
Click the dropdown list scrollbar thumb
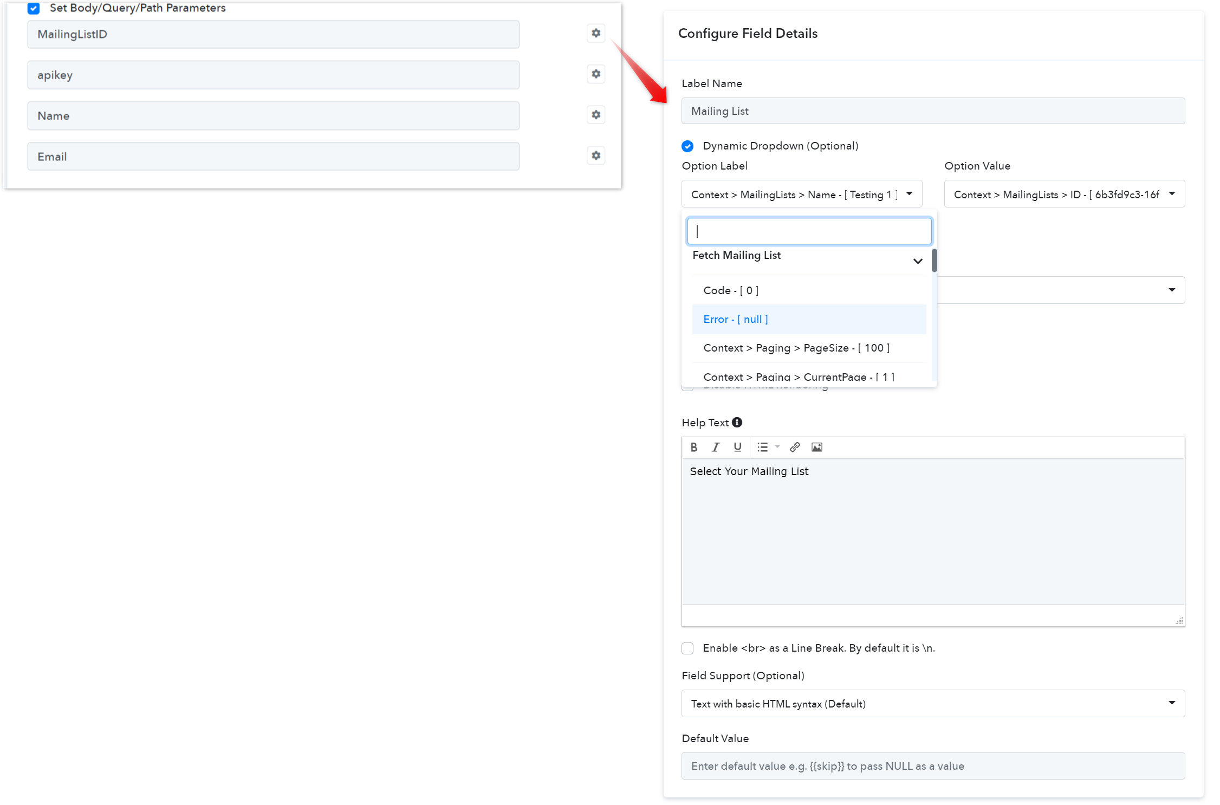point(934,261)
